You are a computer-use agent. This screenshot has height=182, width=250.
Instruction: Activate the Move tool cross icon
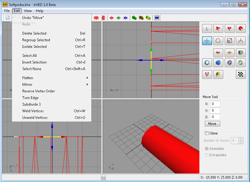coord(207,41)
